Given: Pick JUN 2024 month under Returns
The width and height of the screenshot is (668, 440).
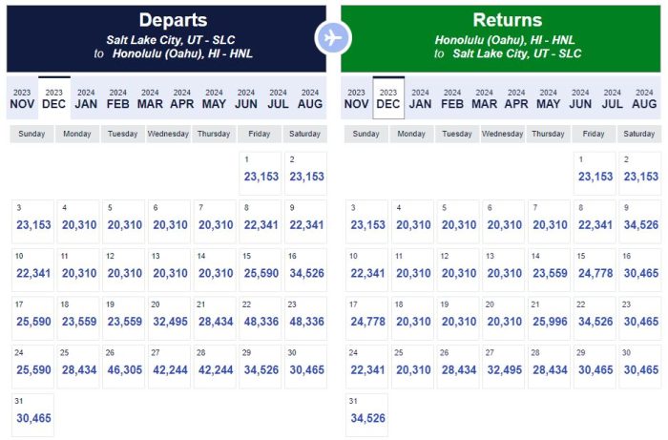Looking at the screenshot, I should (x=580, y=98).
